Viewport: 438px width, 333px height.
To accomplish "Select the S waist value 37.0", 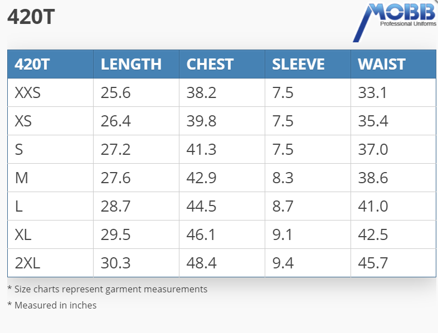I will coord(373,149).
